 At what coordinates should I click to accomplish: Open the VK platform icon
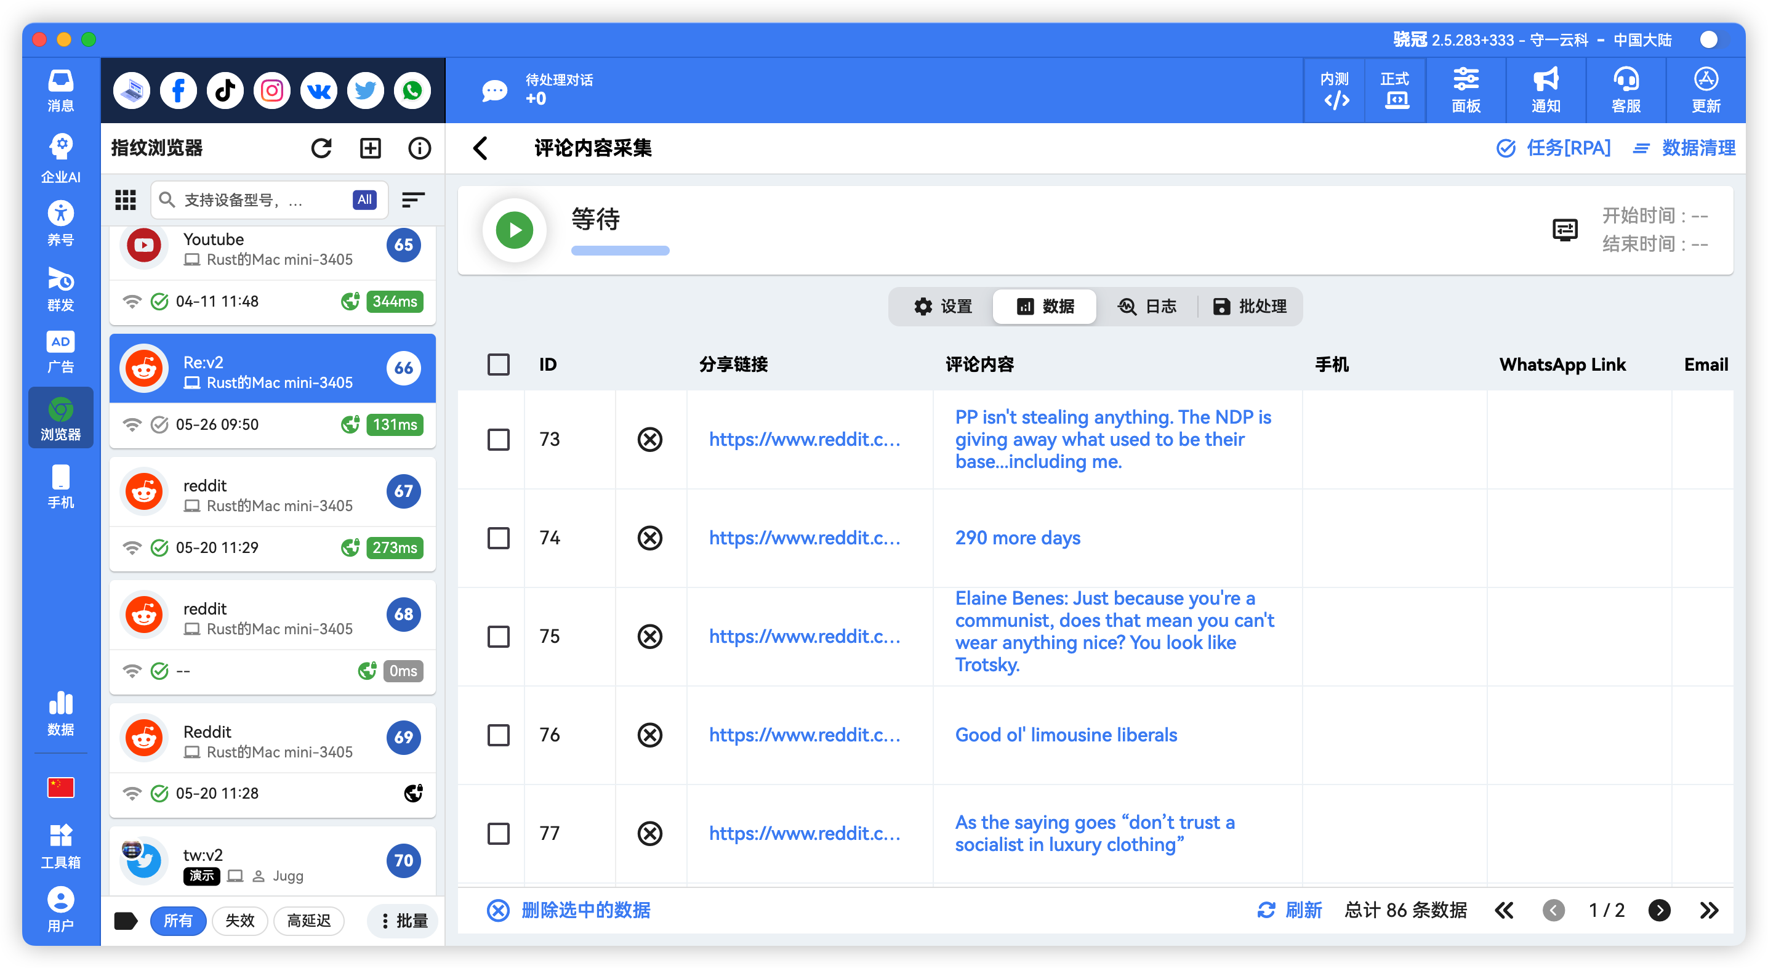coord(318,91)
